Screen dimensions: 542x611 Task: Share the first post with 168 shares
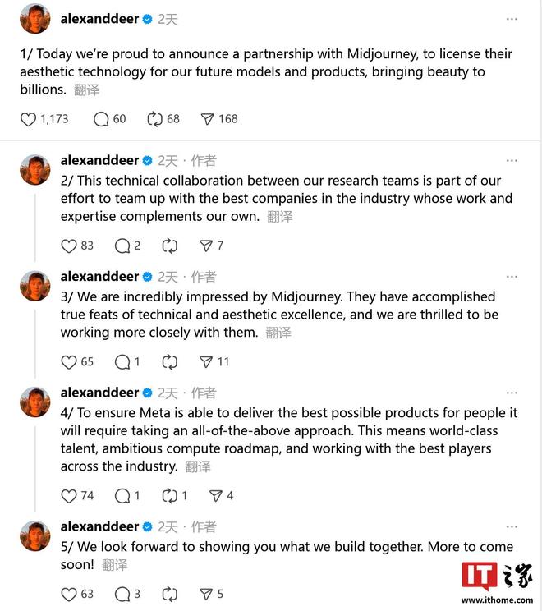(x=207, y=119)
